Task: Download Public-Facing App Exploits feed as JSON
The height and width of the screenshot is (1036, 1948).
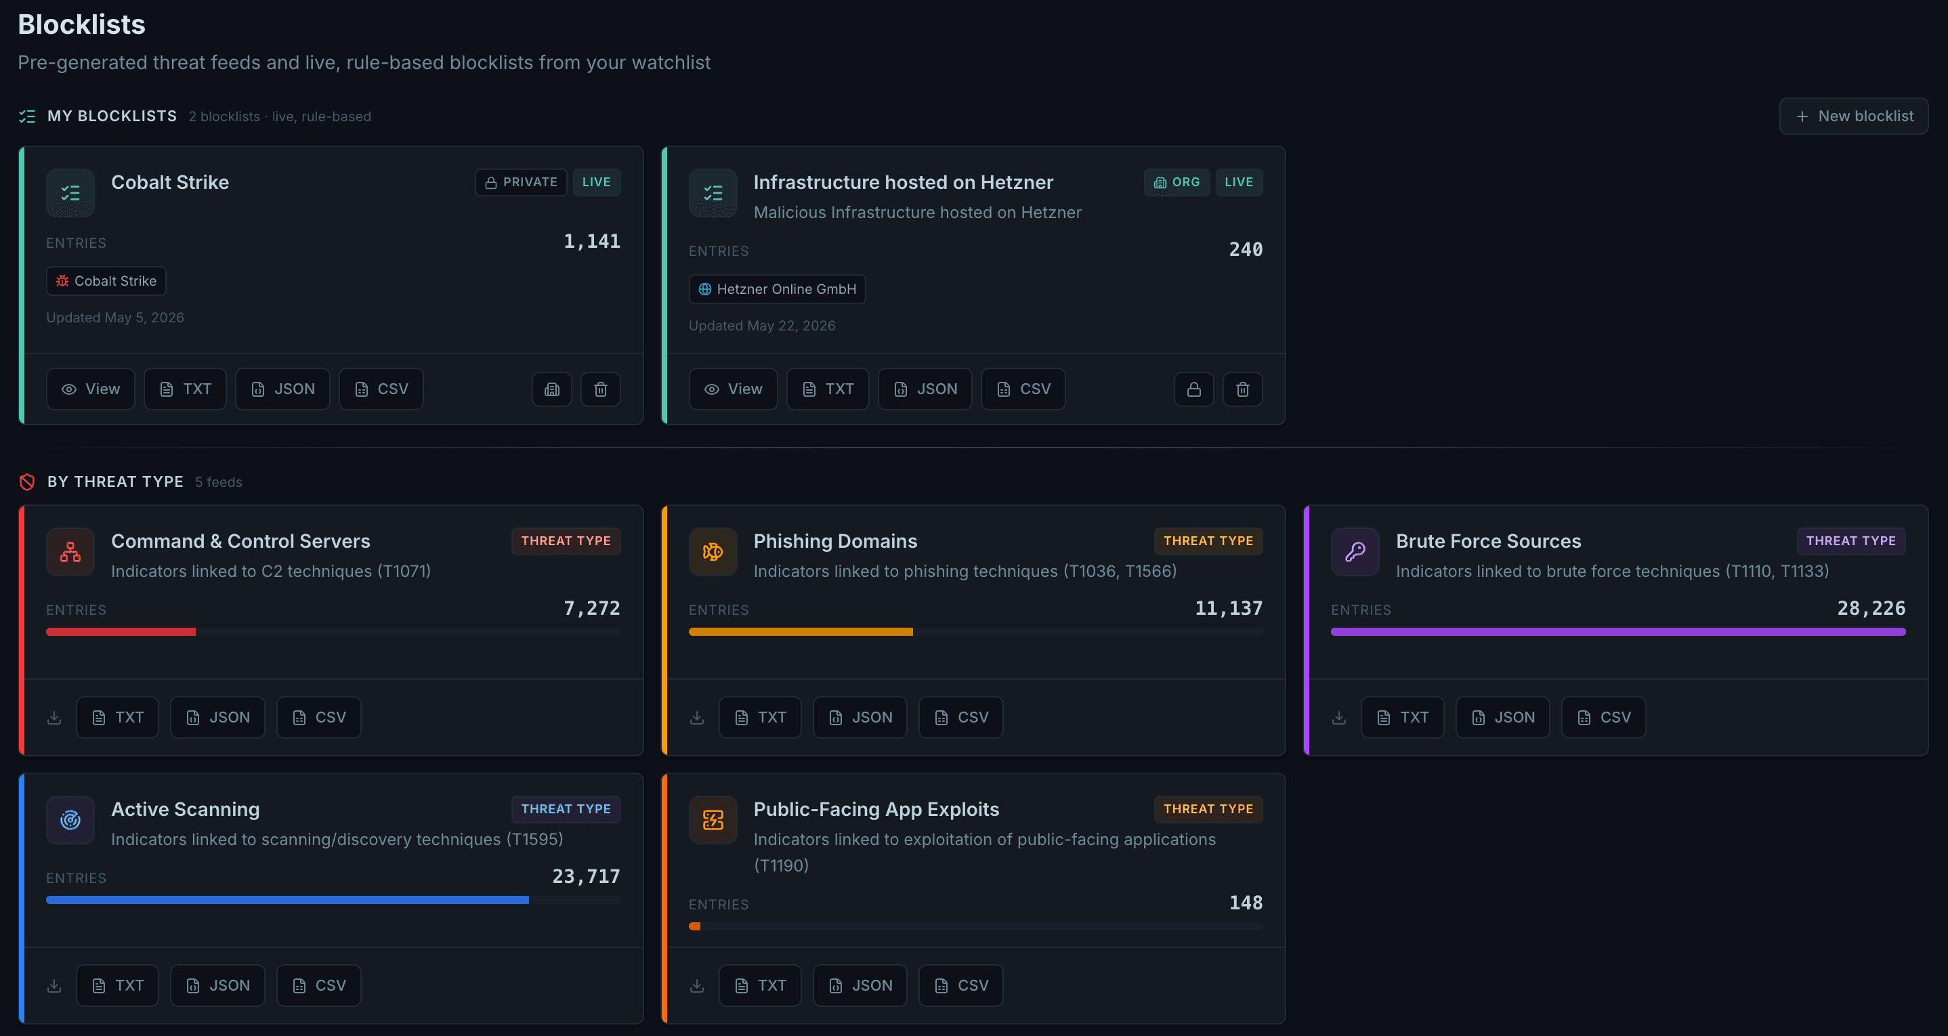Action: 860,985
